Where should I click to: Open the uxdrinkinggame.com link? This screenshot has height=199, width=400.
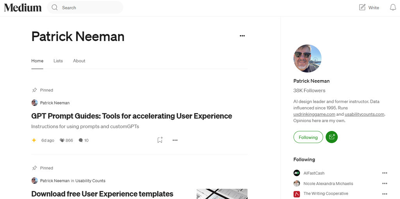(x=314, y=114)
